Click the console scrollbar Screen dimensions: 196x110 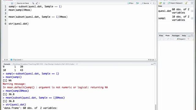[x=155, y=107]
